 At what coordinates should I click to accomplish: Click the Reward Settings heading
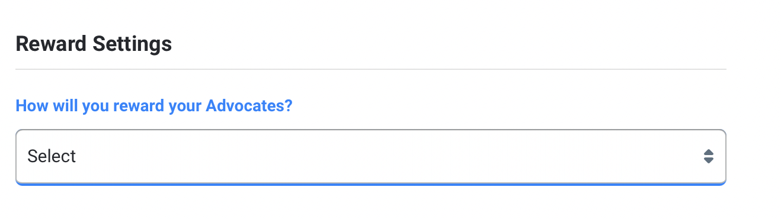pyautogui.click(x=94, y=44)
